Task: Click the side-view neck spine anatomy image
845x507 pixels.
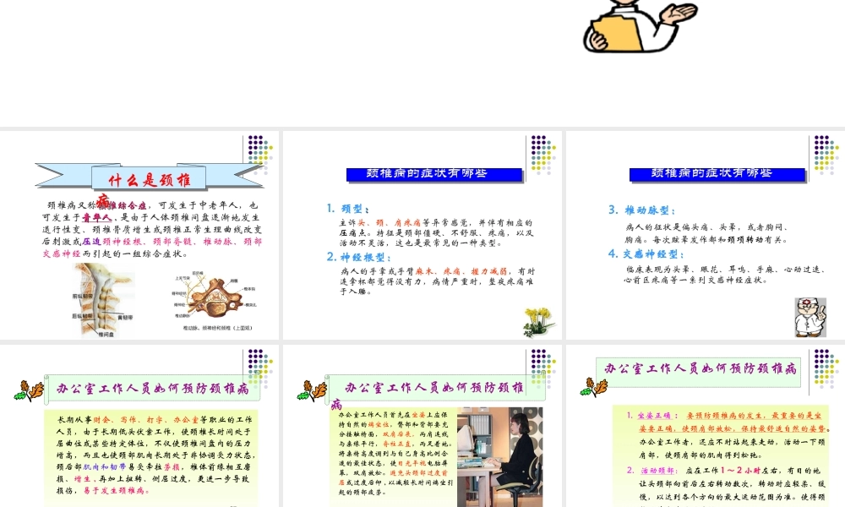Action: pos(102,300)
